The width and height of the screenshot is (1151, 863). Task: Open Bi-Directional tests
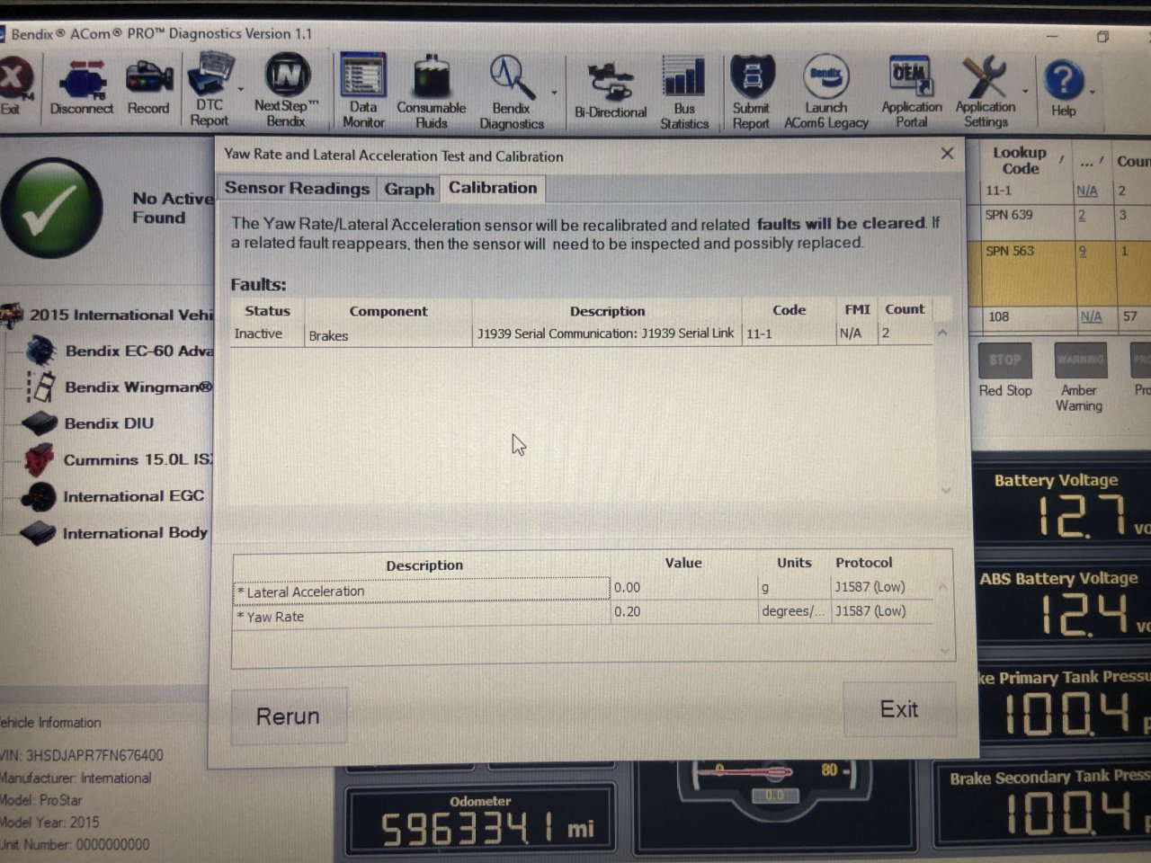611,90
